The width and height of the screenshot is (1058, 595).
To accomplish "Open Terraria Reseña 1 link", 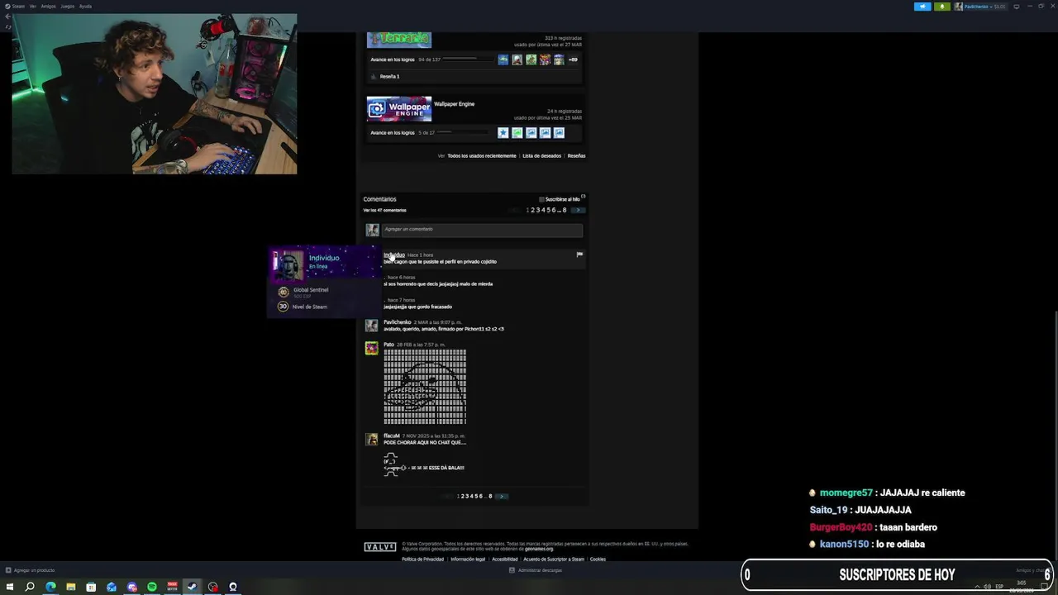I will point(389,76).
